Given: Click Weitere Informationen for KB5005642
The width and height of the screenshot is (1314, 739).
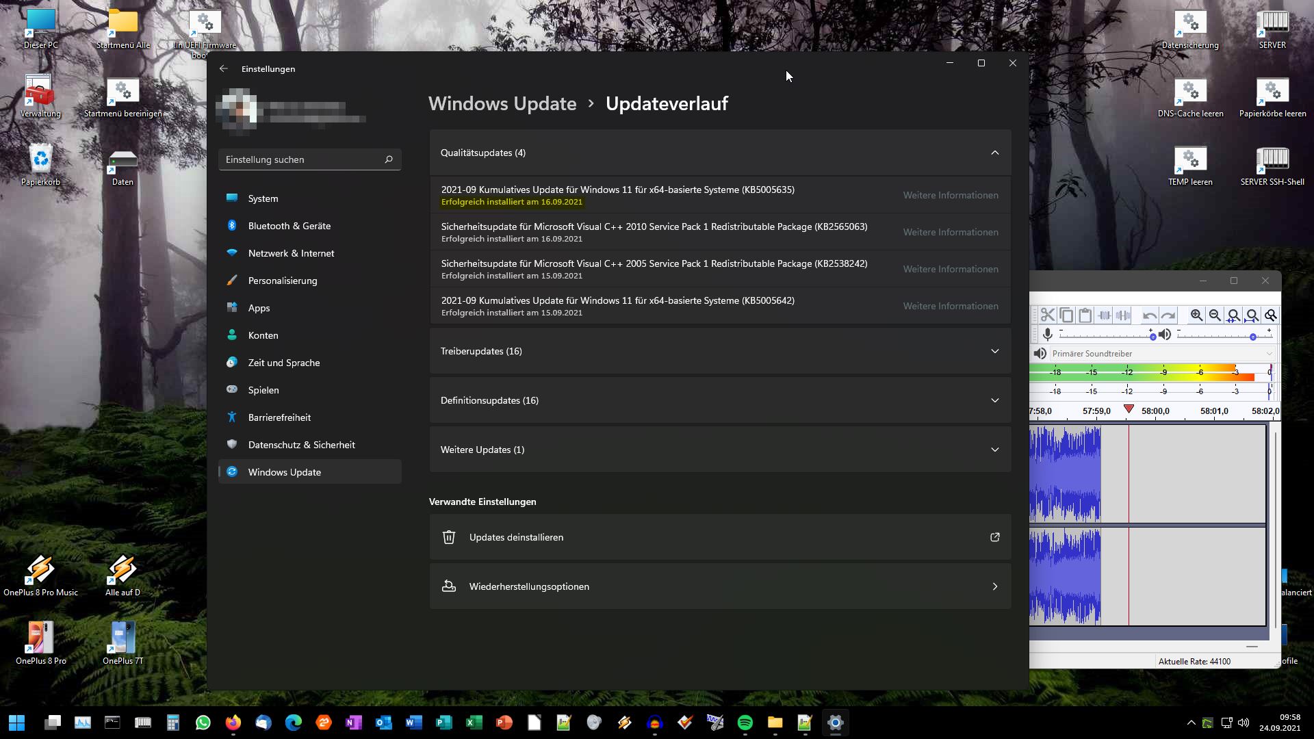Looking at the screenshot, I should (951, 306).
